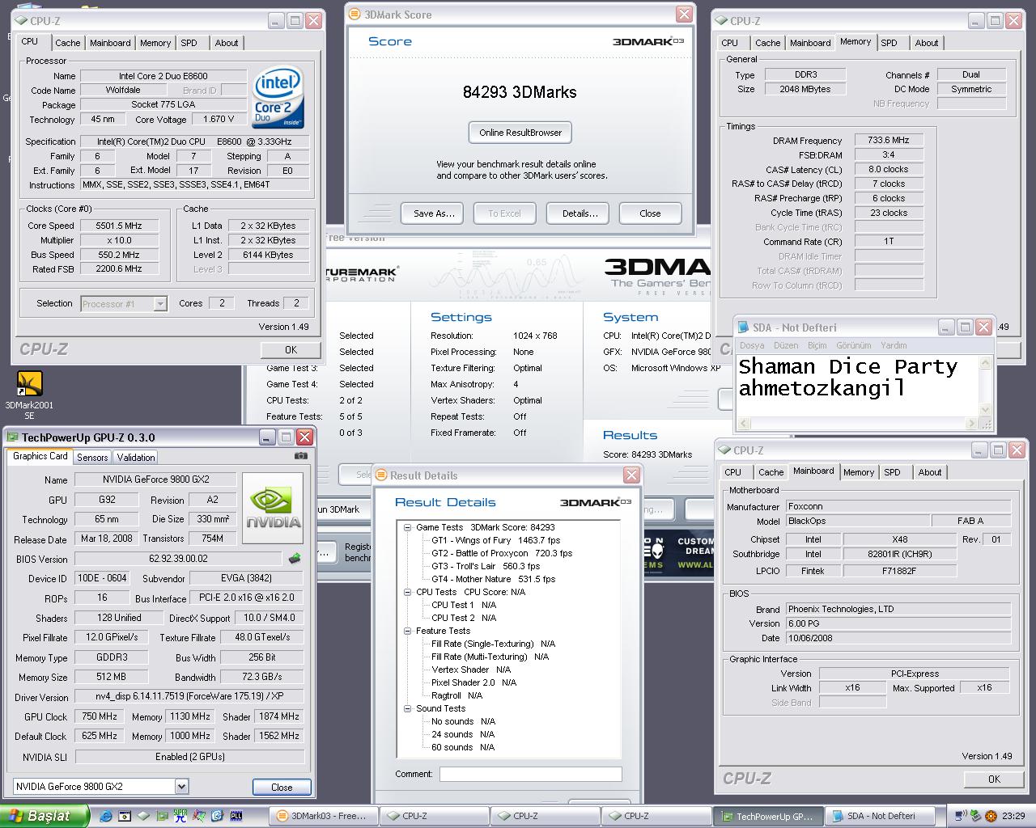
Task: Click Close in 3DMark Score window
Action: pos(650,213)
